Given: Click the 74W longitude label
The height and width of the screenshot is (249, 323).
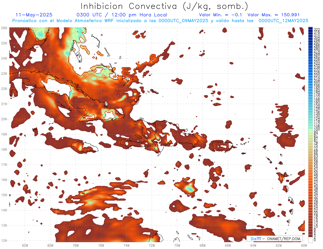Looking at the screenshot, I should (x=126, y=245).
